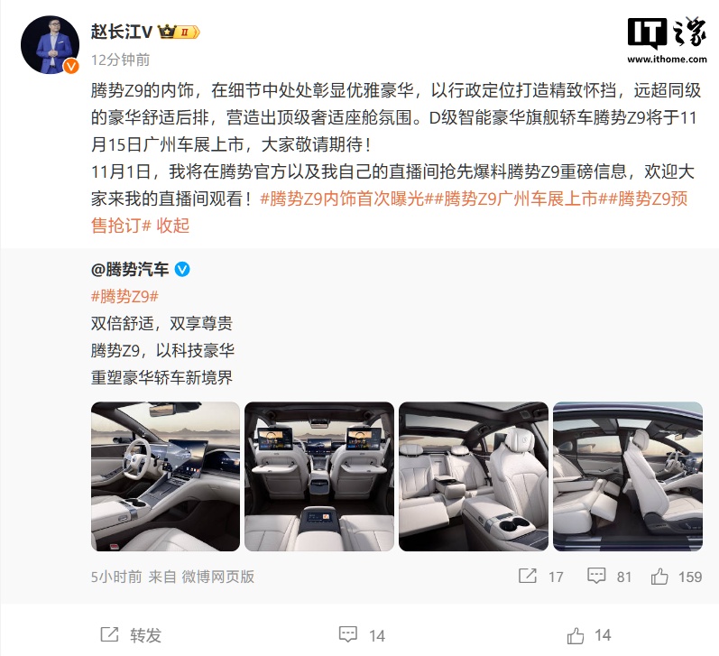Visit the @腾势汽车 account link
This screenshot has width=719, height=656.
coord(130,269)
